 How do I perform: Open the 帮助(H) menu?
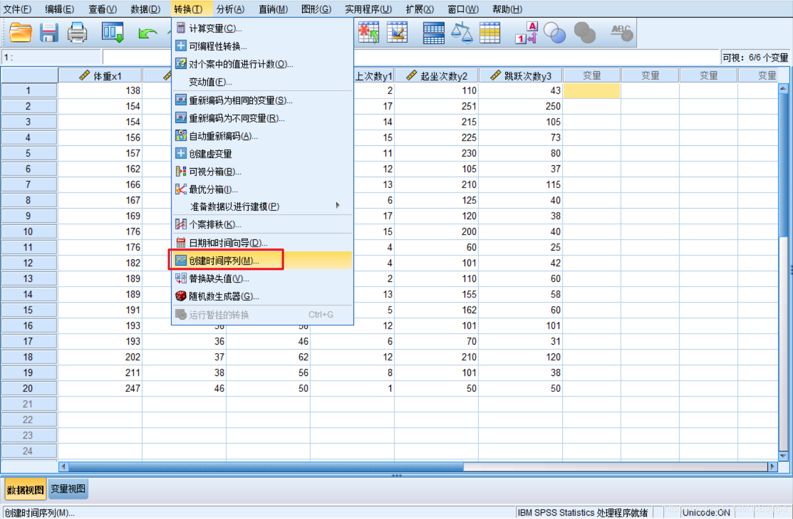[x=507, y=9]
